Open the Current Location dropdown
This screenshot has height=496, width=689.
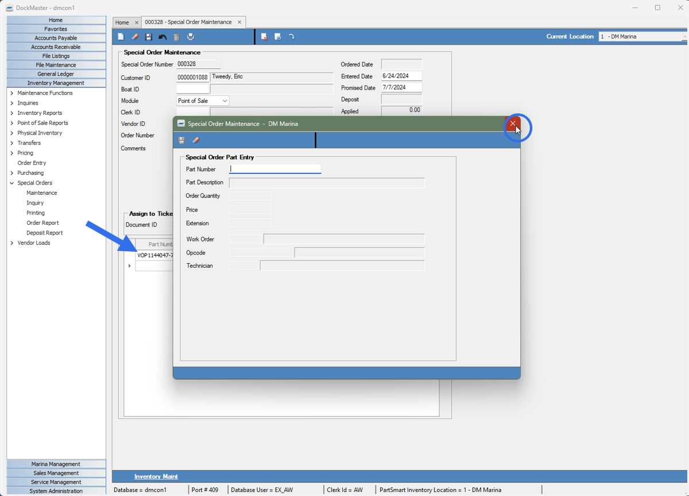[684, 36]
